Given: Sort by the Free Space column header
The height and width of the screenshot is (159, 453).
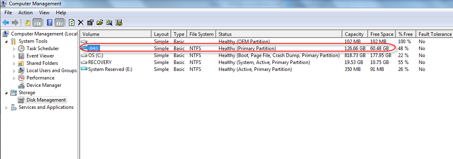Looking at the screenshot, I should pos(382,34).
